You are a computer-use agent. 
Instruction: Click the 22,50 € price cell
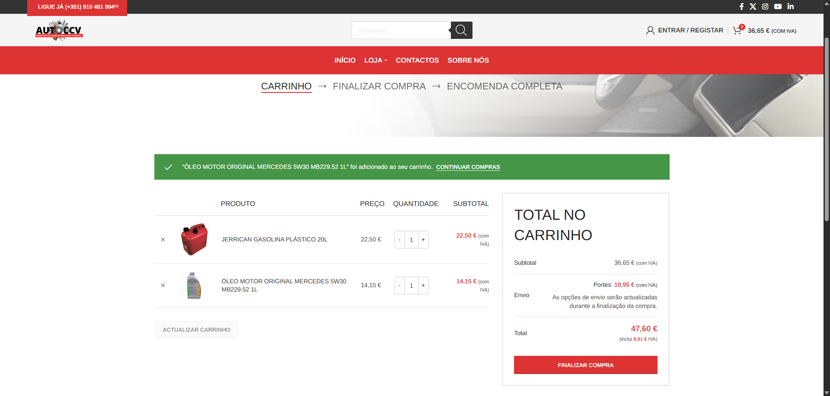pos(371,239)
